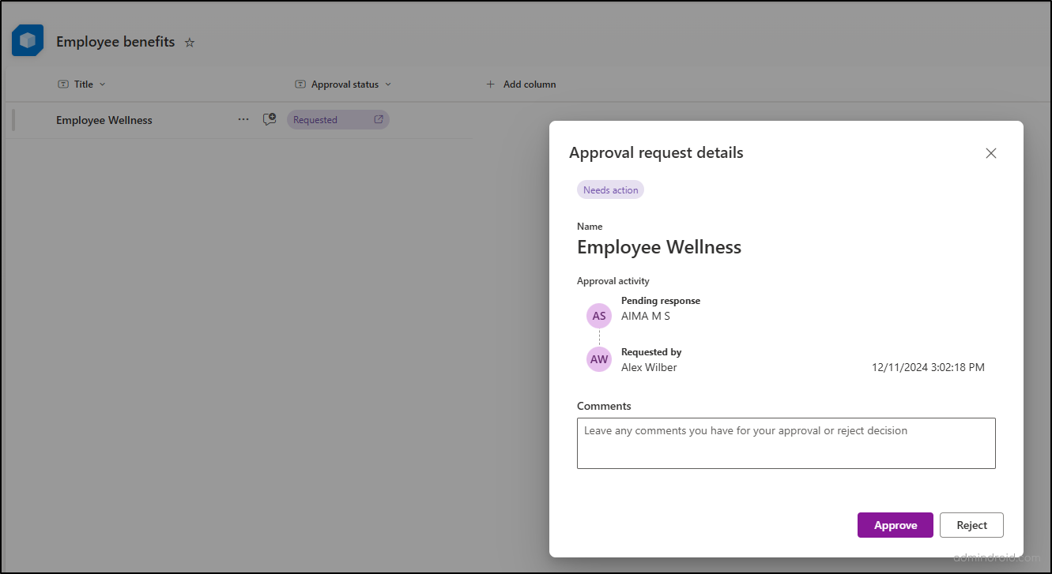Click the Add column plus icon

(x=491, y=84)
